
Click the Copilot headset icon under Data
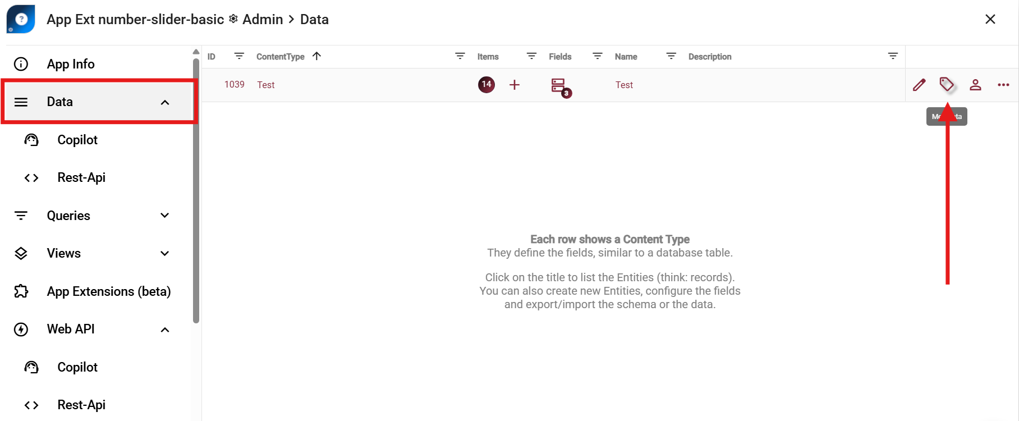tap(31, 140)
